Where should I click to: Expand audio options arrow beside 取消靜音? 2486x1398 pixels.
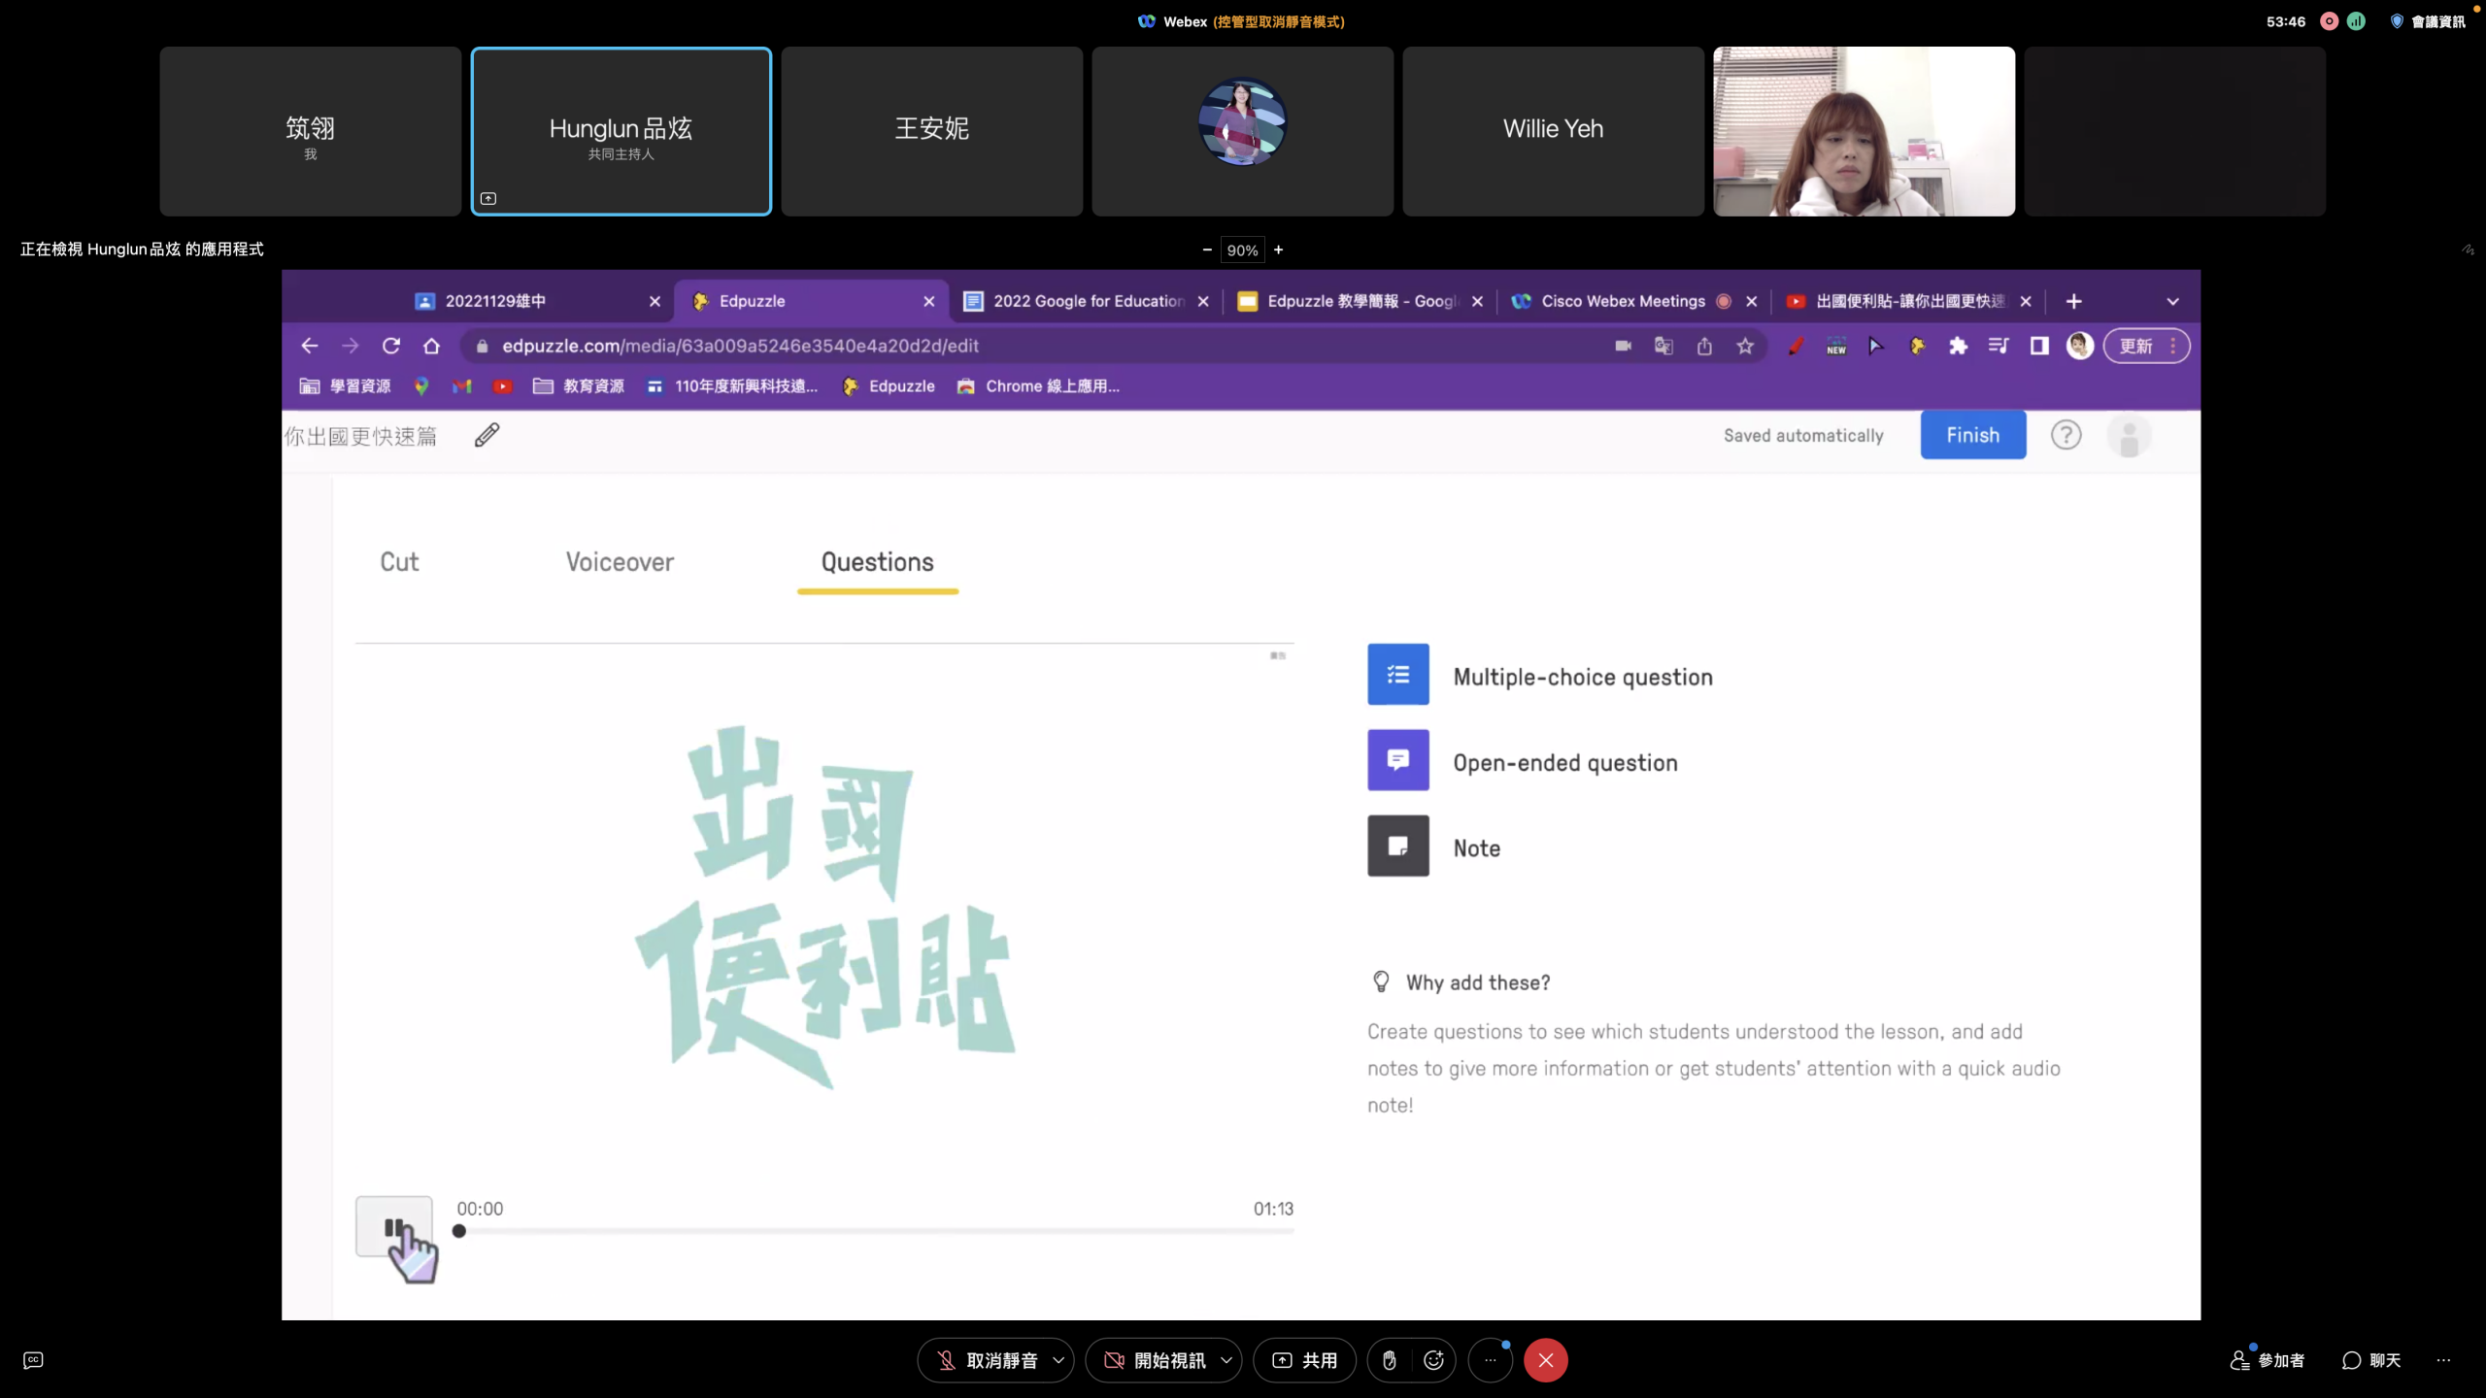[x=1058, y=1360]
